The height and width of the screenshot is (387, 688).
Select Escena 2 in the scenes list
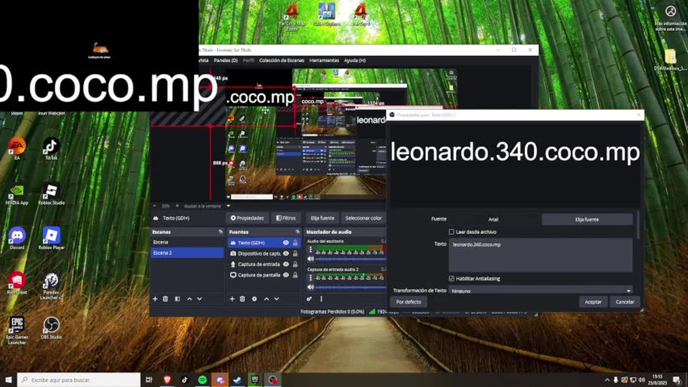pos(187,253)
